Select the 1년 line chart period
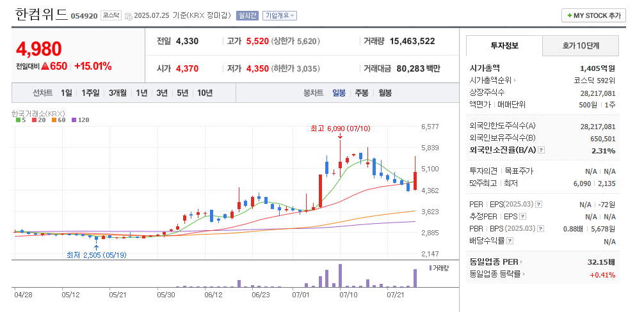Image resolution: width=644 pixels, height=312 pixels. click(x=141, y=93)
